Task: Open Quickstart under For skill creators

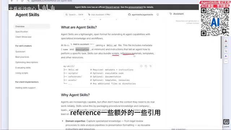Action: (20, 52)
